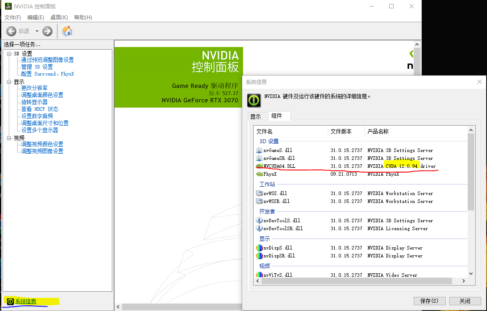Click the NVCUDA64.DLL NVIDIA eye icon
This screenshot has height=311, width=487.
(259, 166)
